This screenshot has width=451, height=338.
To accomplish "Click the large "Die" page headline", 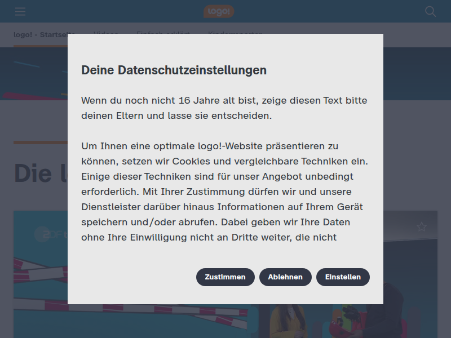I will click(x=33, y=174).
